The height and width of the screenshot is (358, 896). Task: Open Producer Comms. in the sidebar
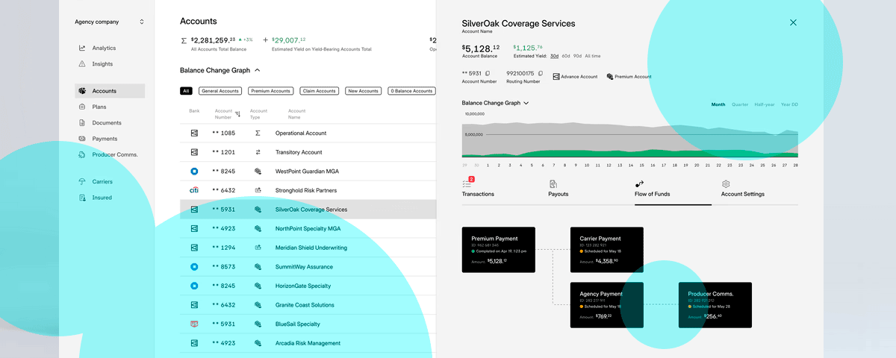click(x=109, y=154)
